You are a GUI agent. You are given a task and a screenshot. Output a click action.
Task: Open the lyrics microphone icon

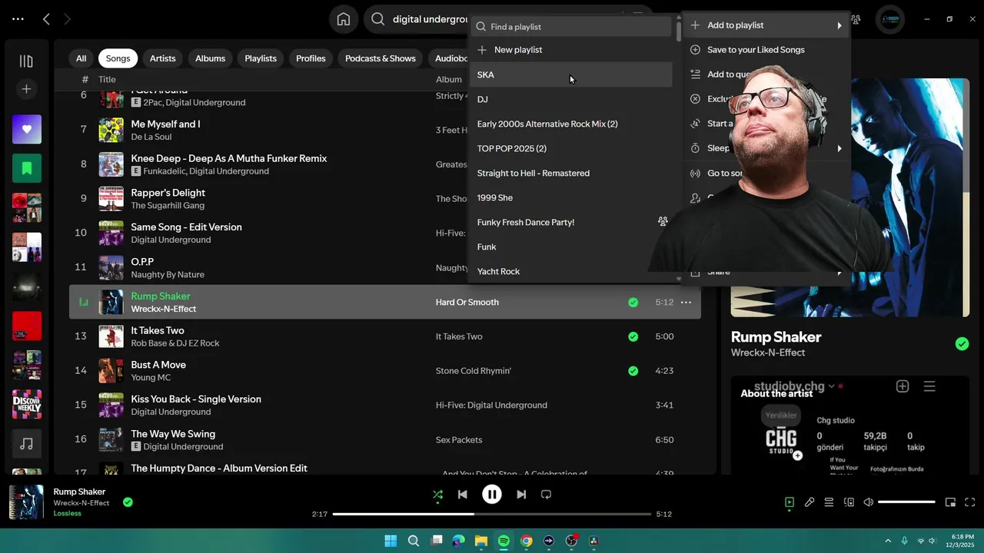[809, 502]
